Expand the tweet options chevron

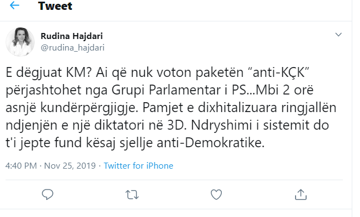click(339, 35)
